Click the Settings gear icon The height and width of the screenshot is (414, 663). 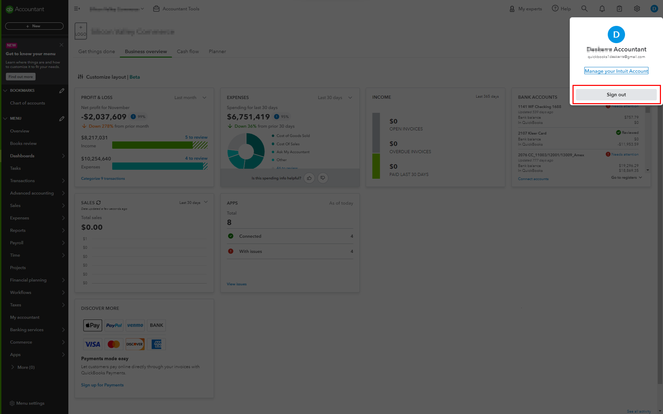637,8
